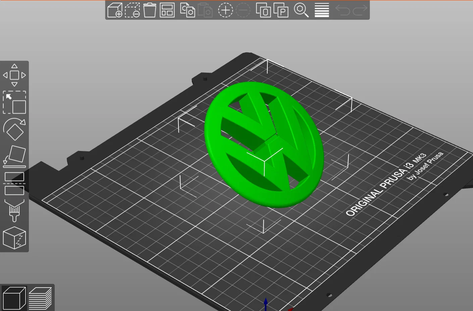Open the variable layer height tool

(x=322, y=10)
